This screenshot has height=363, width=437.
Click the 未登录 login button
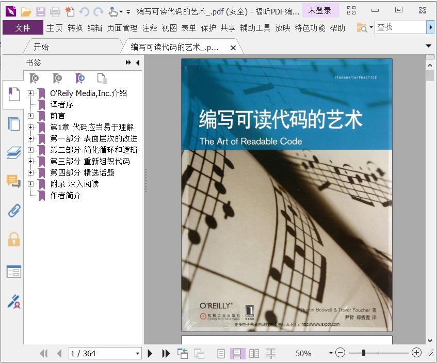point(320,10)
